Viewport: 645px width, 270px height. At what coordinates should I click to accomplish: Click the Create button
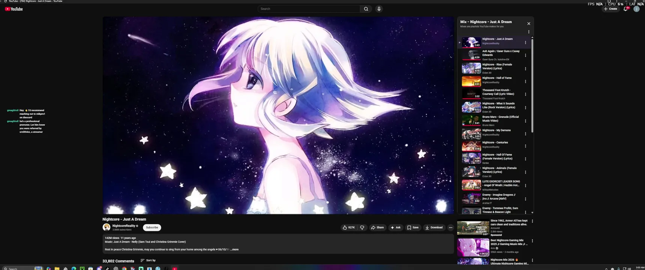(610, 9)
